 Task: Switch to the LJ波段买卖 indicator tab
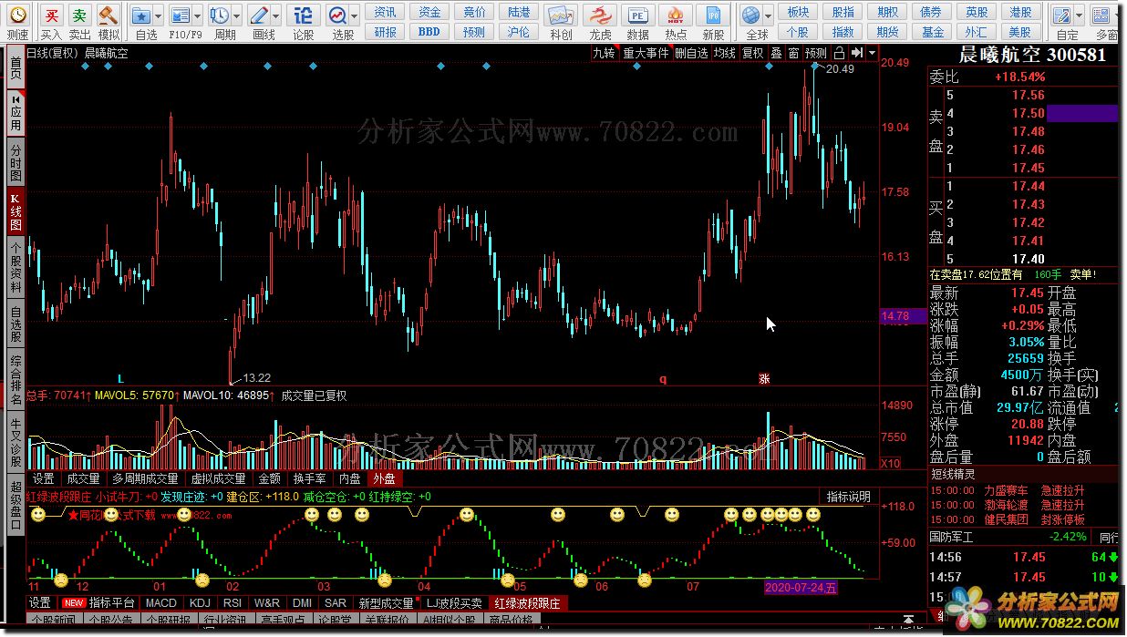point(453,602)
